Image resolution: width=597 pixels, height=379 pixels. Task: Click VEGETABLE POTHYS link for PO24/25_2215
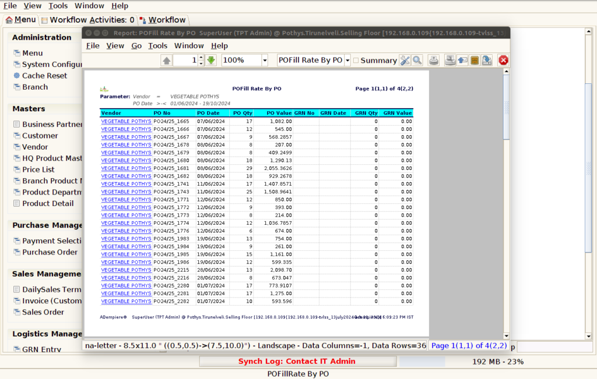pos(126,270)
